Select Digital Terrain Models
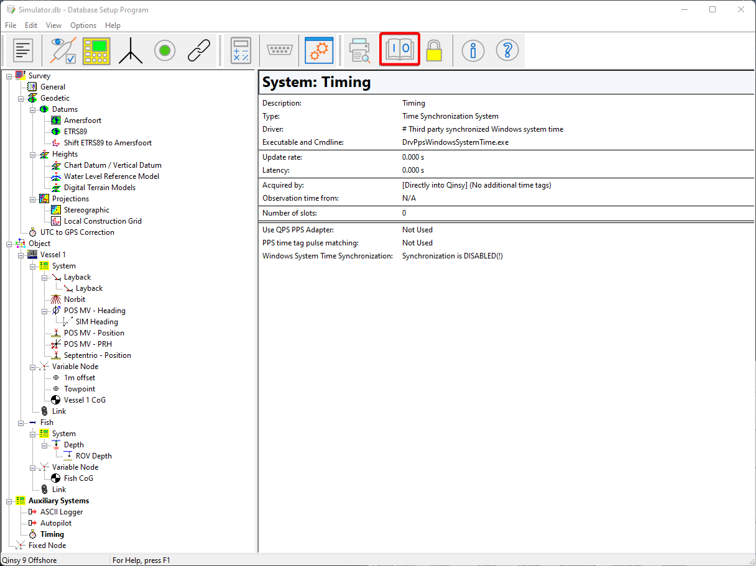Image resolution: width=756 pixels, height=566 pixels. 99,188
